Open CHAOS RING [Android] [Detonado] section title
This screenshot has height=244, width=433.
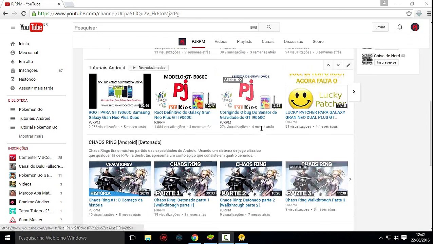(x=125, y=142)
